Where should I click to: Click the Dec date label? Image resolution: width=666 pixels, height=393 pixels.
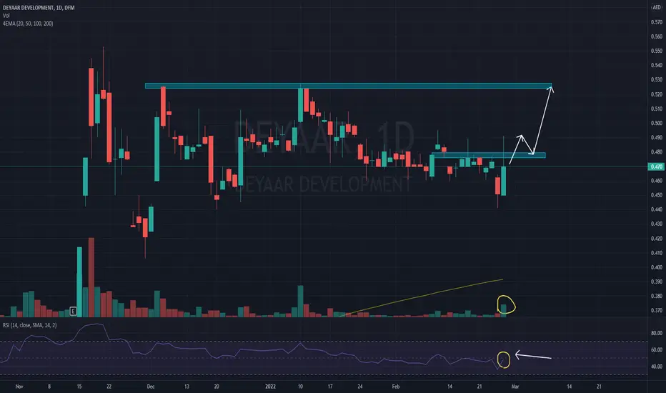[150, 387]
